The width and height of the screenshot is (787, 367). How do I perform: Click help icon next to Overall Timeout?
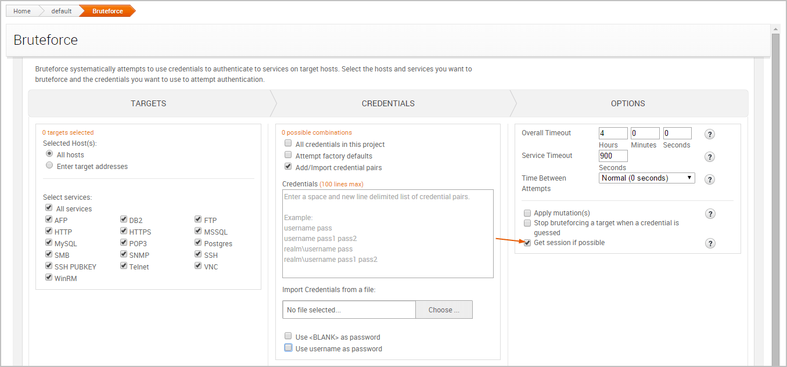tap(710, 134)
